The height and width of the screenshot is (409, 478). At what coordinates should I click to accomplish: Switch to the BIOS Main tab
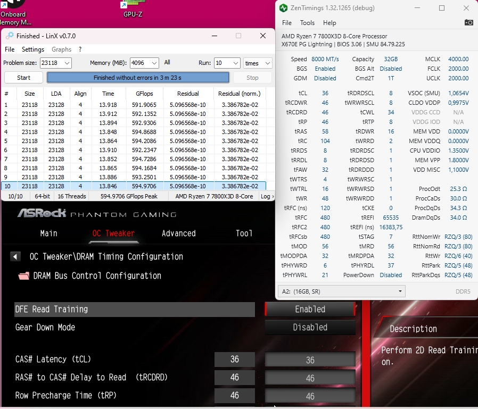click(49, 233)
